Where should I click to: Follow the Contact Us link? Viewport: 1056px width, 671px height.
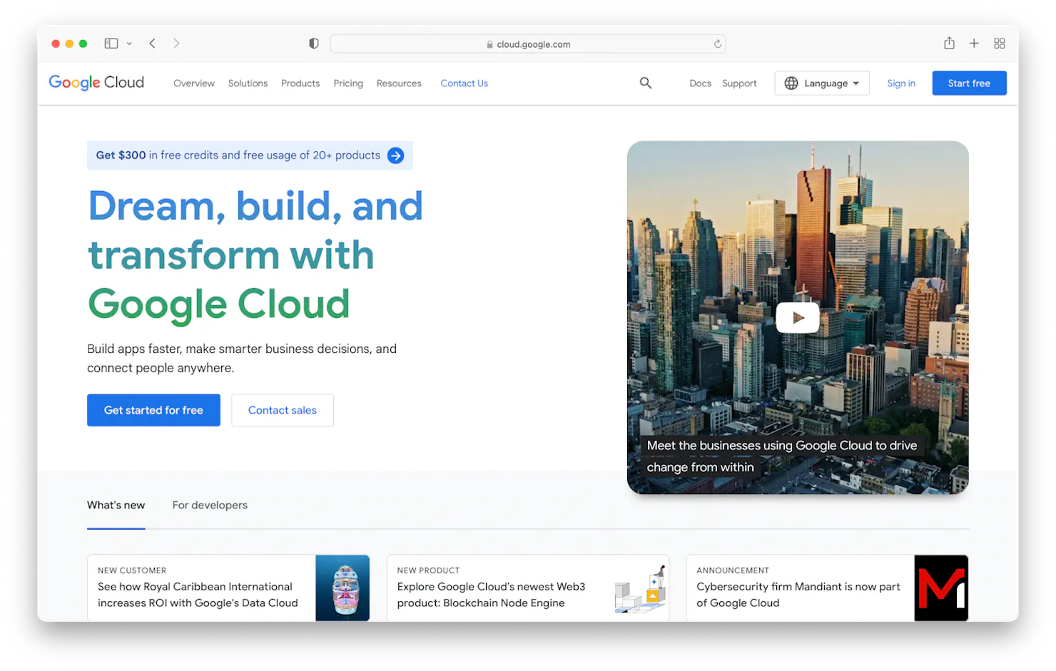click(464, 83)
